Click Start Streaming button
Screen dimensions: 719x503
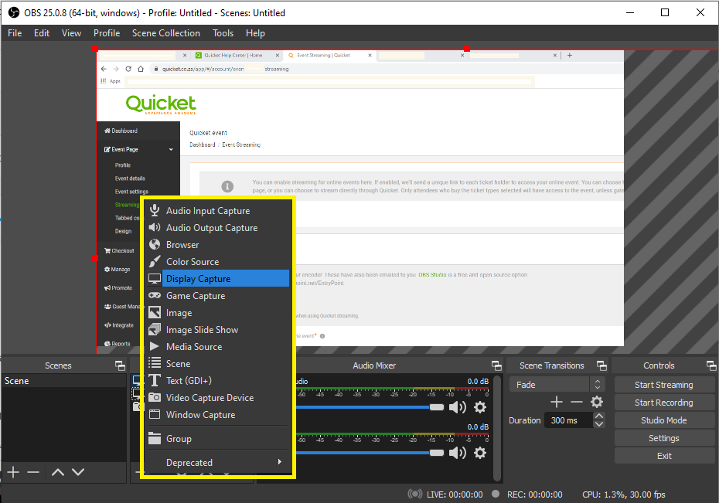coord(663,385)
